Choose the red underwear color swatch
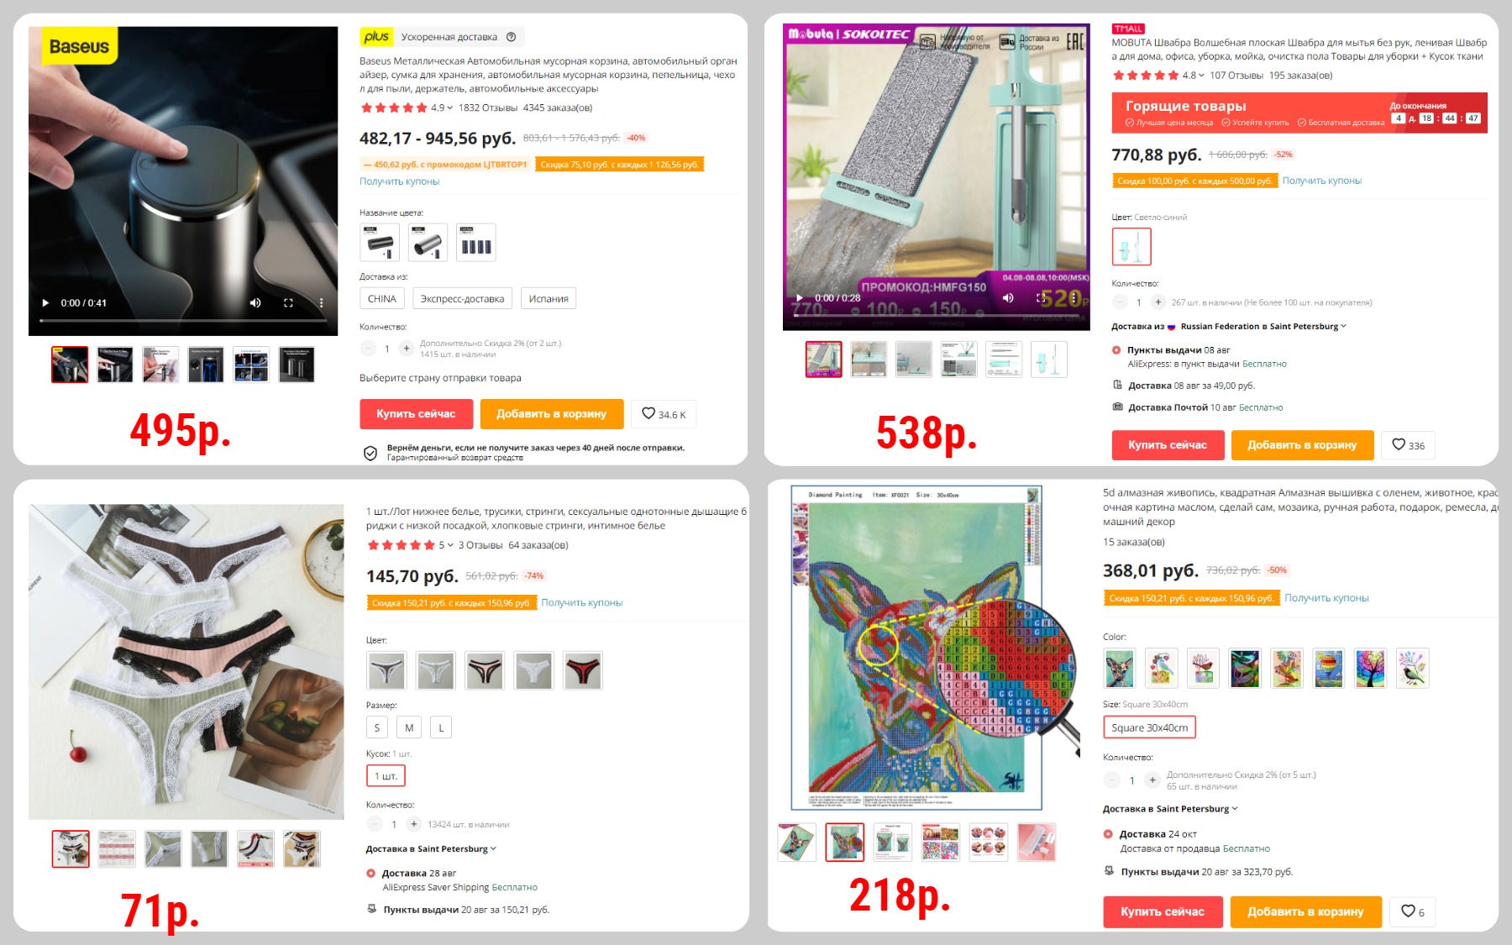1512x945 pixels. point(583,671)
